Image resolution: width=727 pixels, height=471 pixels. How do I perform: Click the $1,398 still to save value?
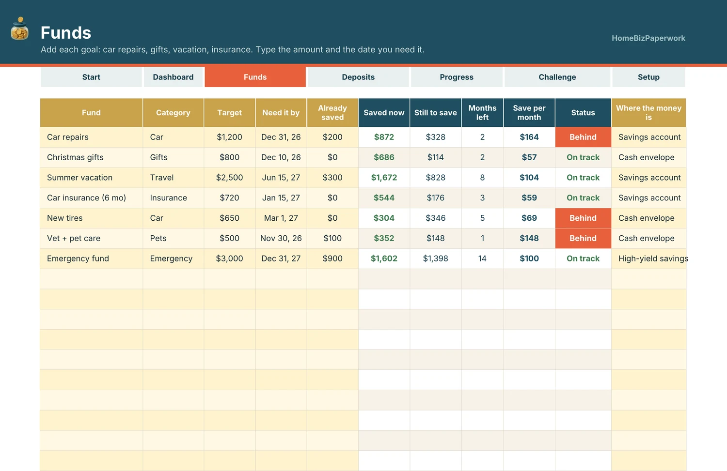[x=435, y=258]
